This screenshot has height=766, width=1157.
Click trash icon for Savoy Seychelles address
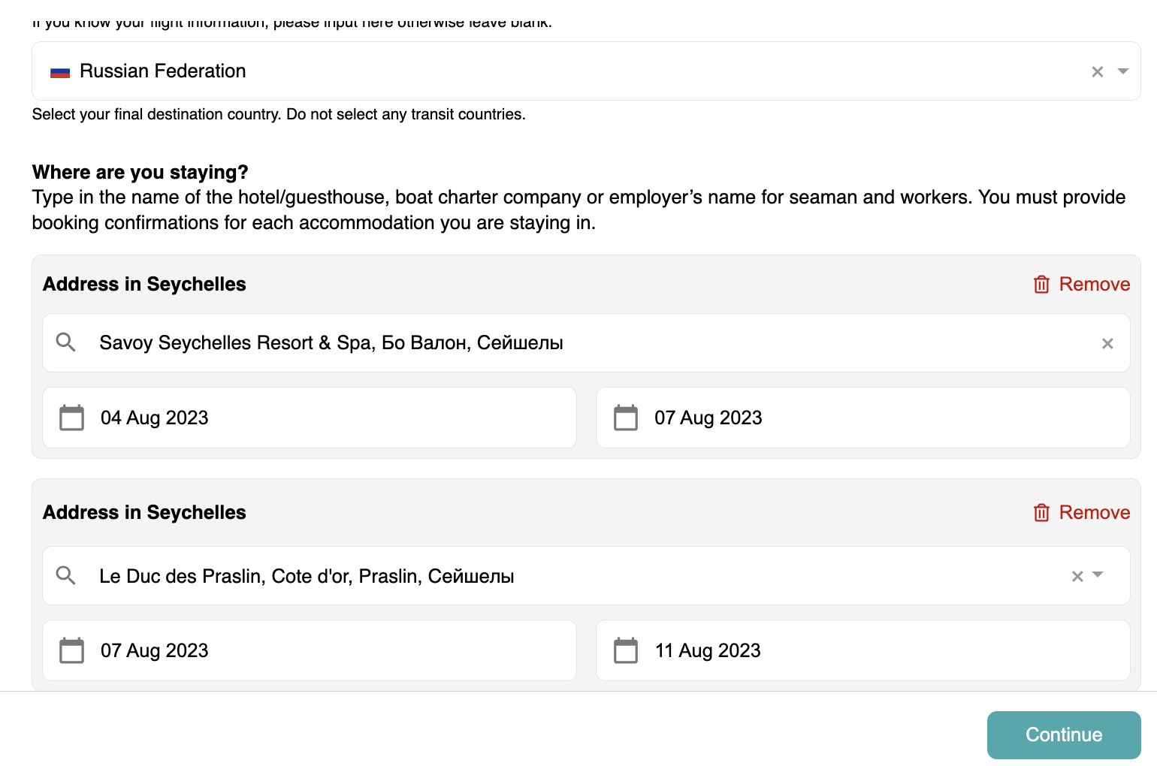(x=1041, y=285)
